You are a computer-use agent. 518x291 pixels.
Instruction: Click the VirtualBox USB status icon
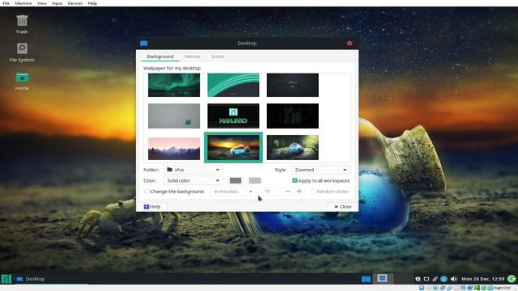[449, 288]
